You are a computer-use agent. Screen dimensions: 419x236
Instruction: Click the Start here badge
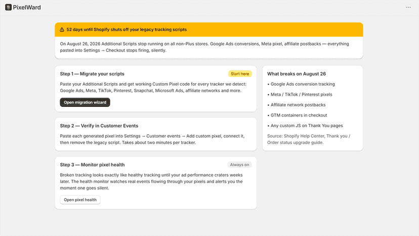tap(240, 74)
